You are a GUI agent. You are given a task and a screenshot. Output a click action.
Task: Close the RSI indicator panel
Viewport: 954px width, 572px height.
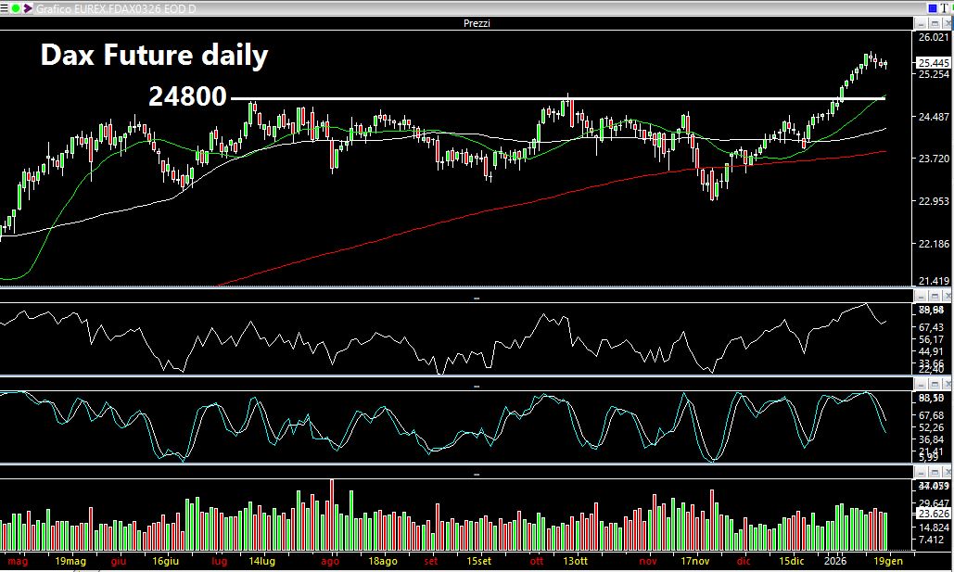click(x=947, y=297)
